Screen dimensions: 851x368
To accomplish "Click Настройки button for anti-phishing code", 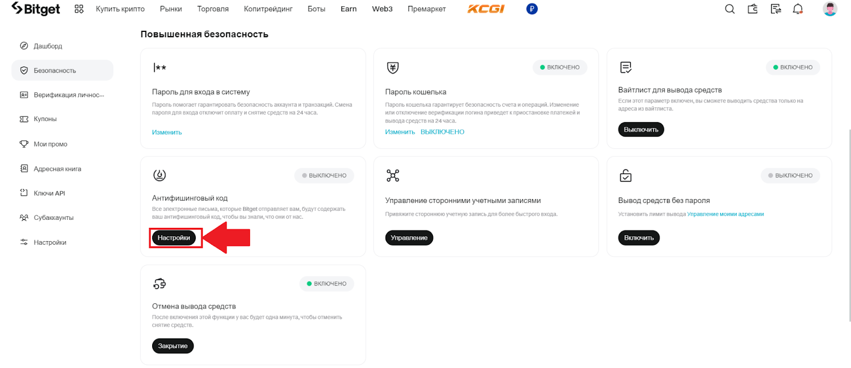I will point(174,238).
